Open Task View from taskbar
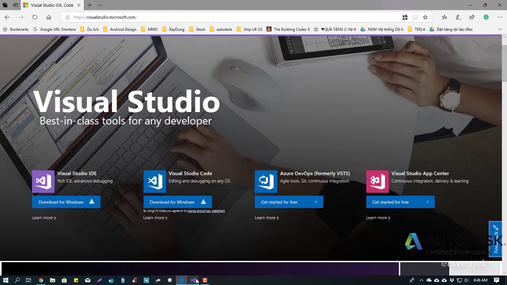The image size is (507, 285). [29, 280]
